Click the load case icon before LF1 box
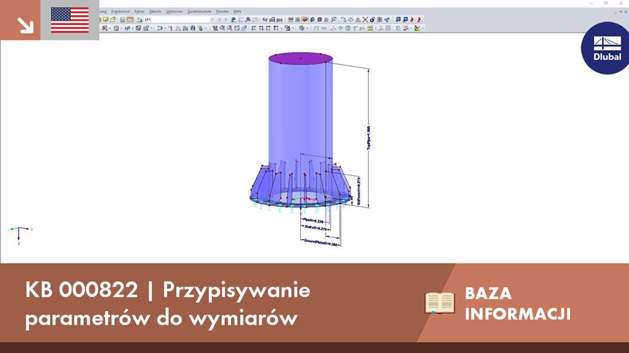This screenshot has width=629, height=353. point(139,19)
